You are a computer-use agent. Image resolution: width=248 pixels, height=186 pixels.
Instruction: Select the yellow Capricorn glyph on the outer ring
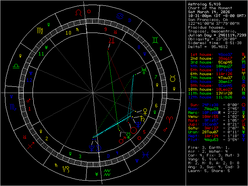coord(66,169)
